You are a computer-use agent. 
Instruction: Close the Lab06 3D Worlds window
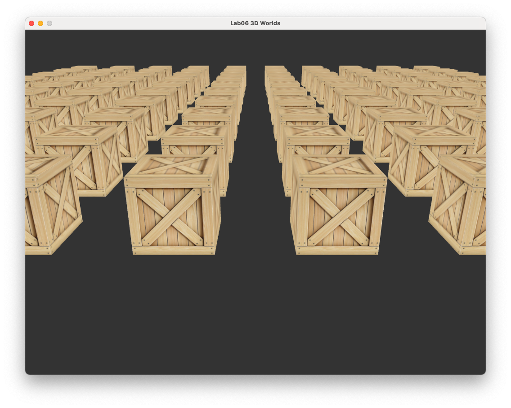point(31,23)
